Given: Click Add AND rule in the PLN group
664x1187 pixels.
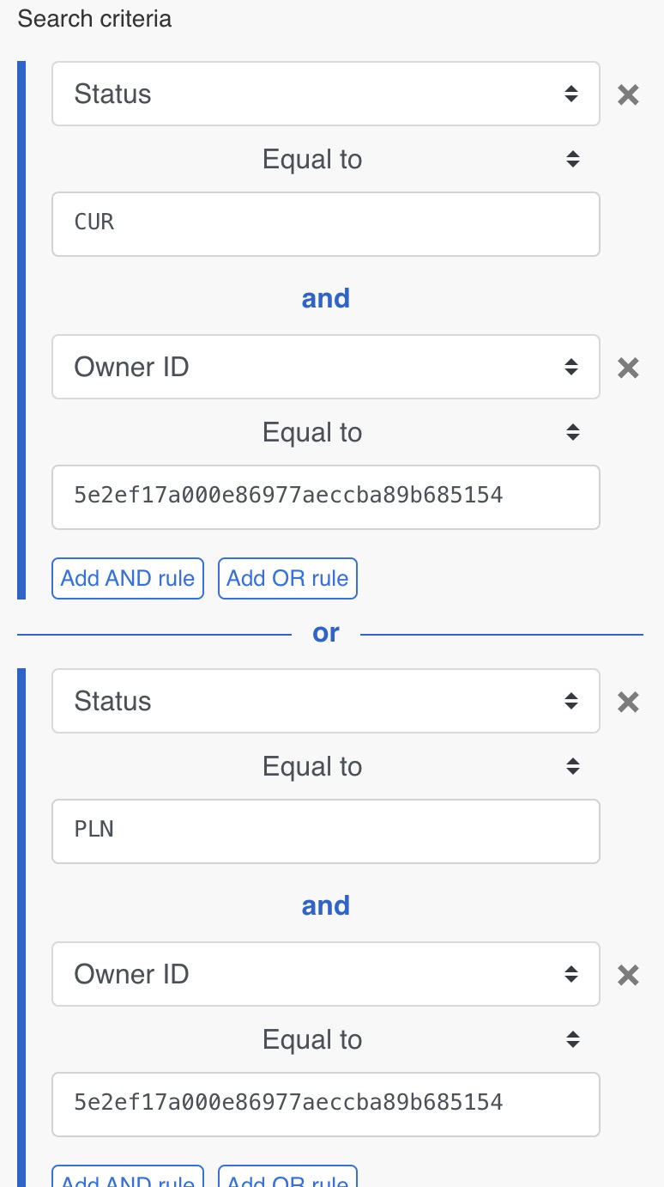Looking at the screenshot, I should [x=128, y=1178].
